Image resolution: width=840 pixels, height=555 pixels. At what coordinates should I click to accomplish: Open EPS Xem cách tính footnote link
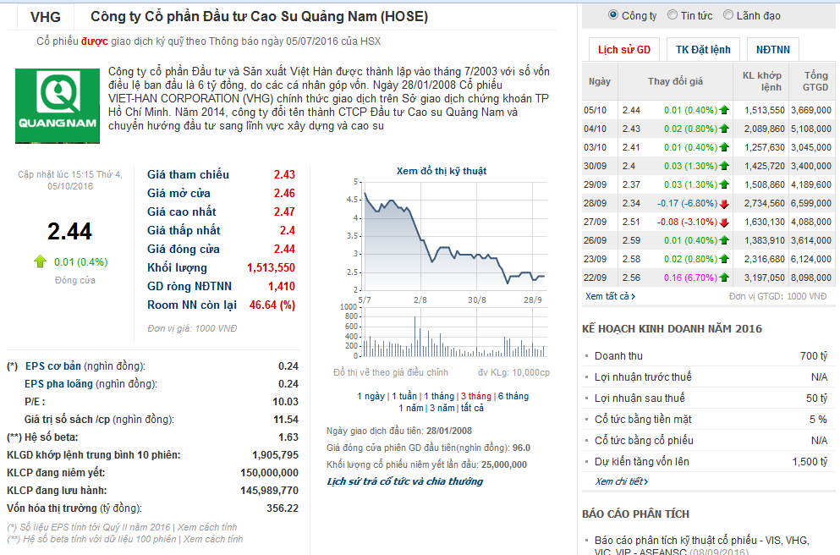(x=207, y=527)
